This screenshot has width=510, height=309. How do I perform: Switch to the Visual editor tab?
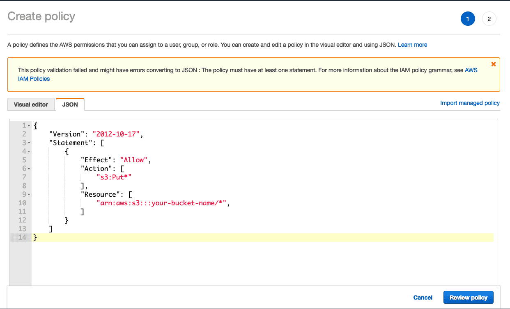tap(31, 105)
